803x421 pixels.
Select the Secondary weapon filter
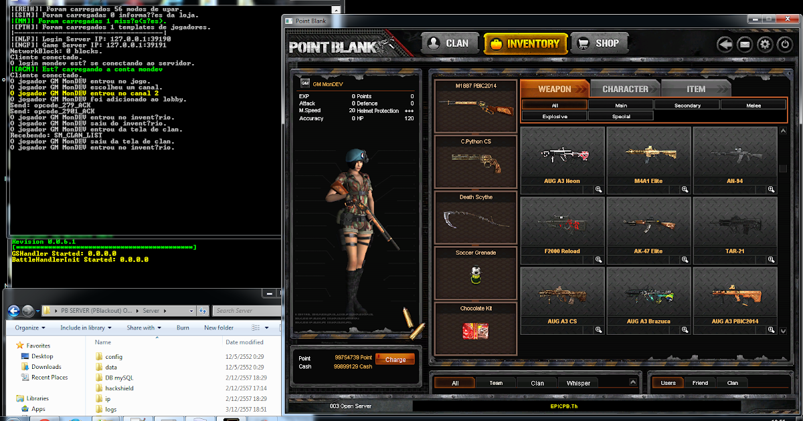tap(687, 105)
